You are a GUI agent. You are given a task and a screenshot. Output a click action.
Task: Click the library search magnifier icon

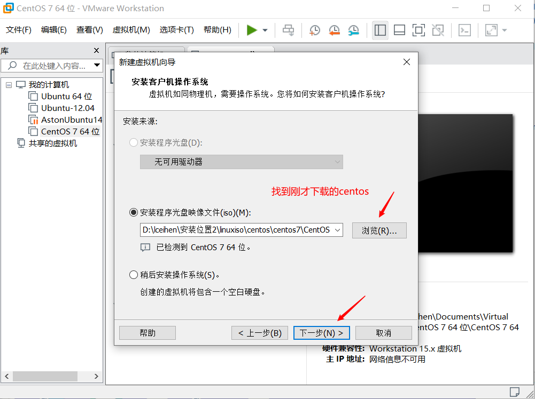(12, 65)
